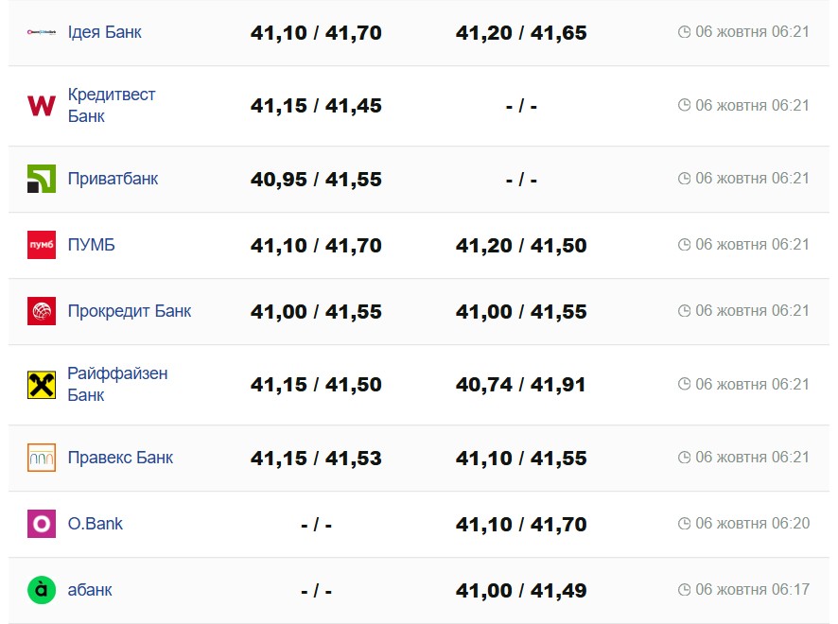
Task: Open the Ідея Банк link
Action: tap(104, 32)
